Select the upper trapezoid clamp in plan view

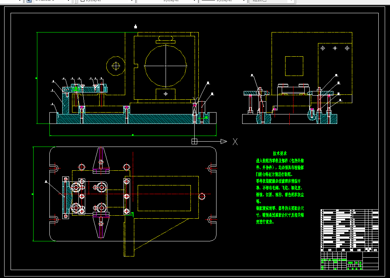coord(101,161)
